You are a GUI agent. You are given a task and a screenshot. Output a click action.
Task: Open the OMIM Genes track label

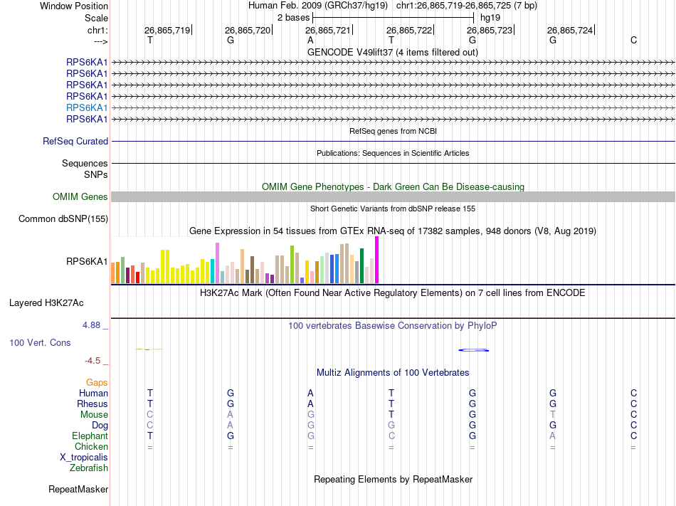click(x=80, y=197)
